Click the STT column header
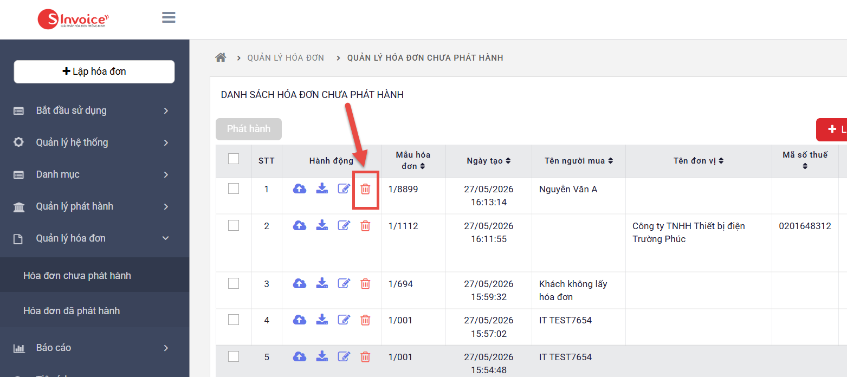This screenshot has width=847, height=377. pos(267,161)
